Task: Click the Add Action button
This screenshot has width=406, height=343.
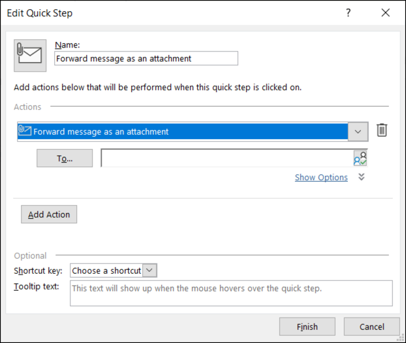Action: click(x=49, y=214)
